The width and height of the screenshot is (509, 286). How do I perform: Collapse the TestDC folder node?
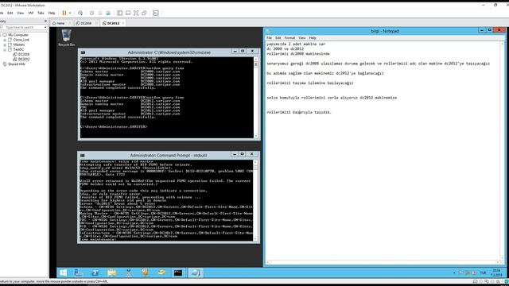pyautogui.click(x=5, y=49)
